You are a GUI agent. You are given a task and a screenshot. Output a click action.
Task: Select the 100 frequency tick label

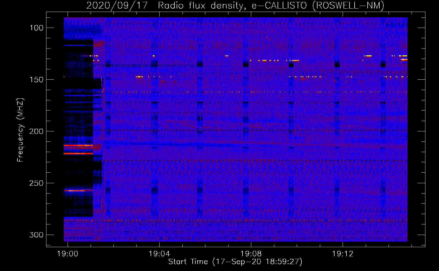pyautogui.click(x=37, y=28)
